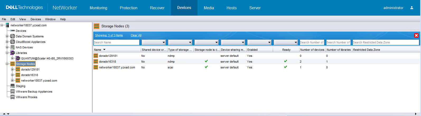
Task: Collapse the Storage Nodes tree node
Action: [7, 64]
